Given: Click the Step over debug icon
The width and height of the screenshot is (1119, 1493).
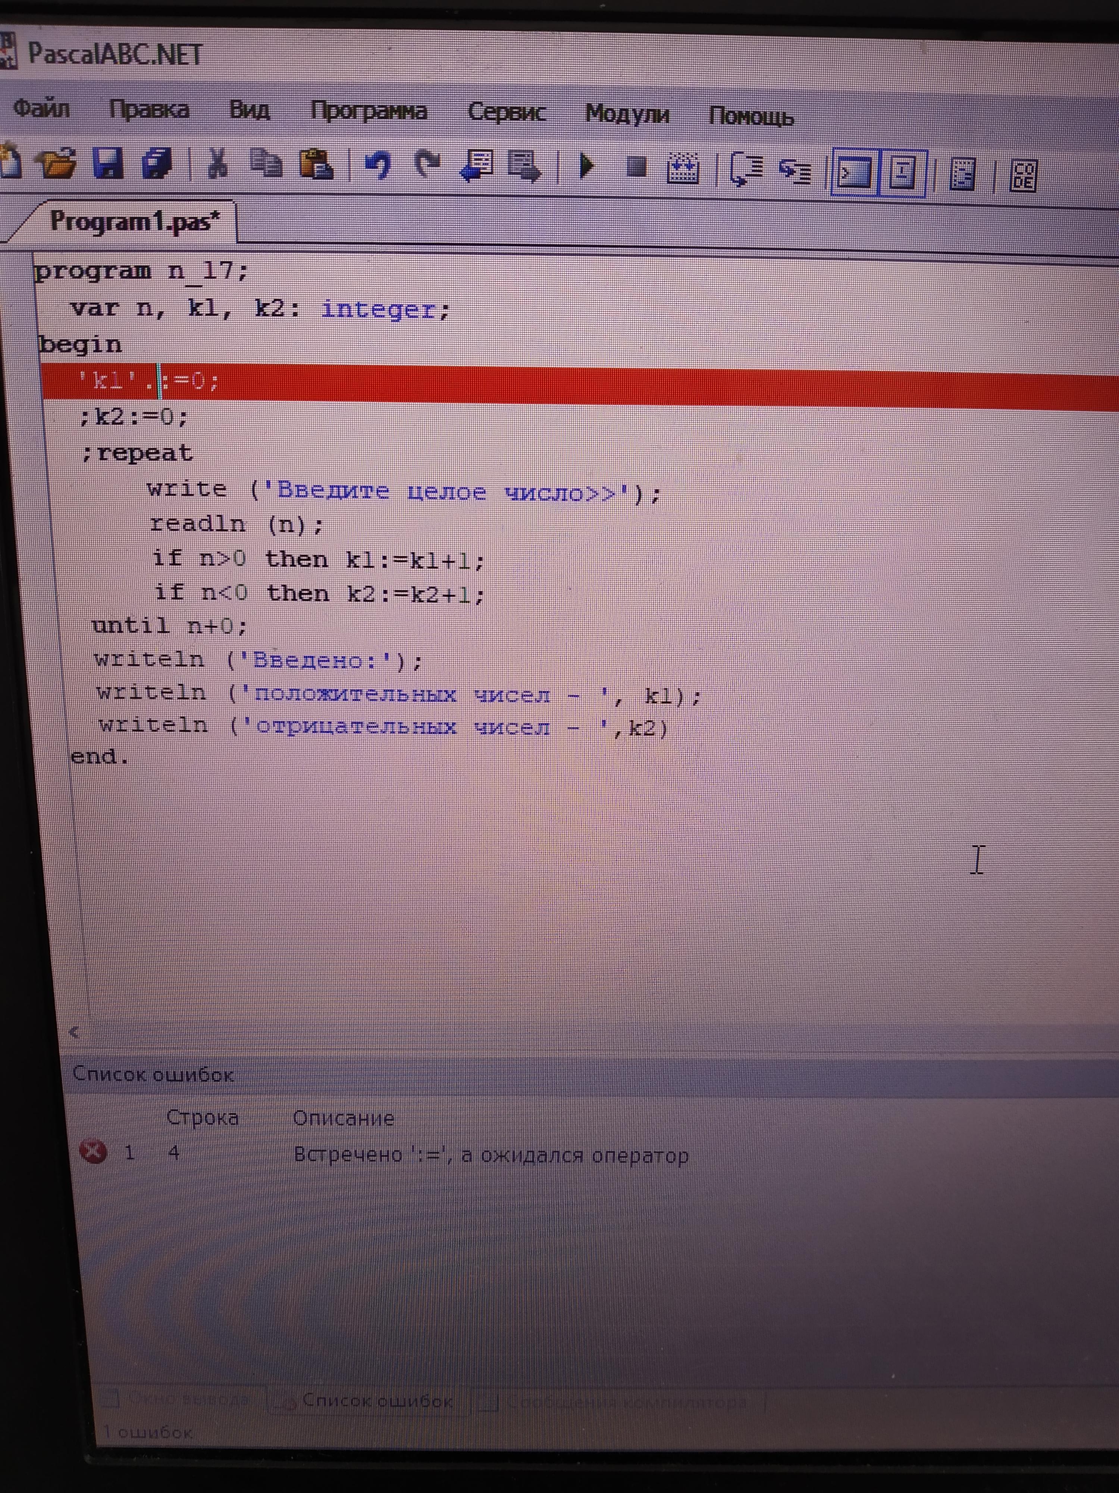Looking at the screenshot, I should point(746,169).
